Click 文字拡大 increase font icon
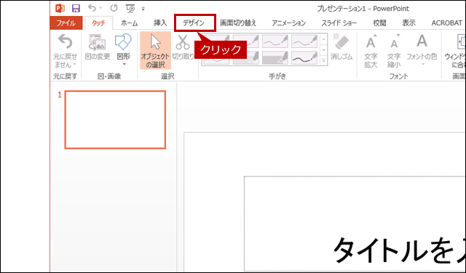This screenshot has height=273, width=466. coord(371,42)
